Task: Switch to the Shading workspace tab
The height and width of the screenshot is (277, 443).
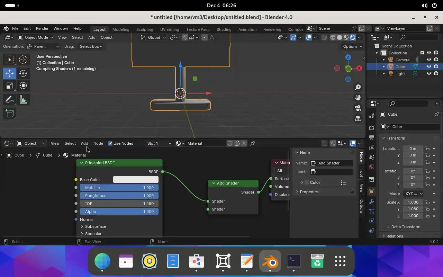Action: coord(224,29)
